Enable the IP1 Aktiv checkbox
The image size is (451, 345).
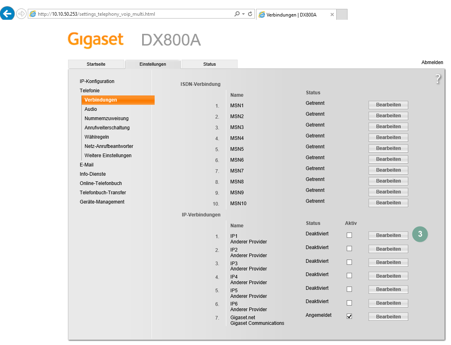[x=349, y=235]
